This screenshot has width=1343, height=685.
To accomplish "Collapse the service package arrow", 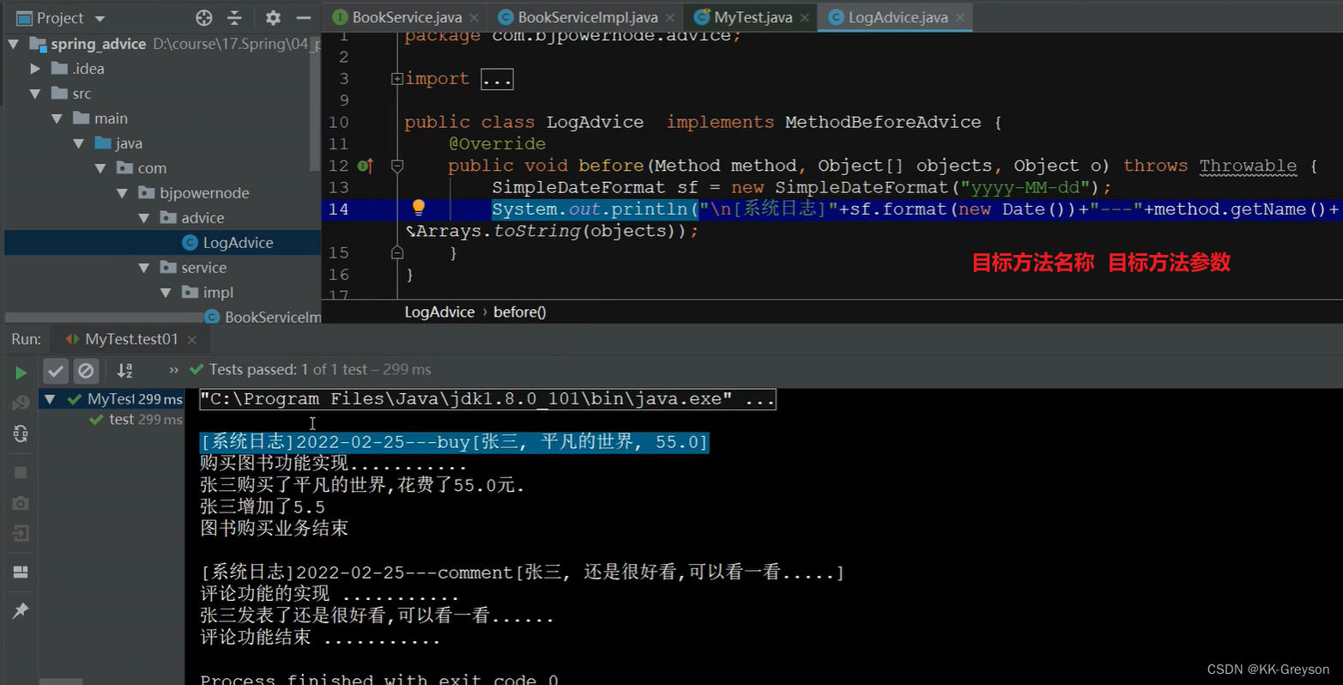I will tap(144, 268).
